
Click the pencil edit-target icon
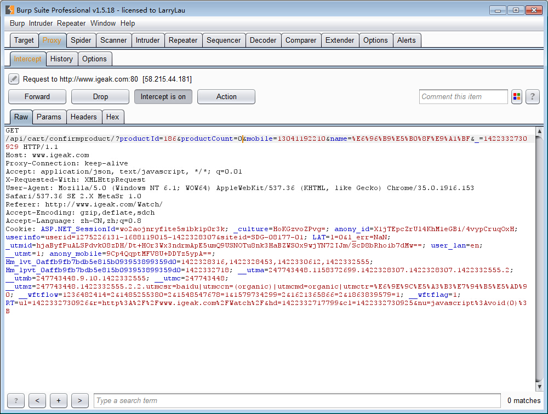[14, 79]
